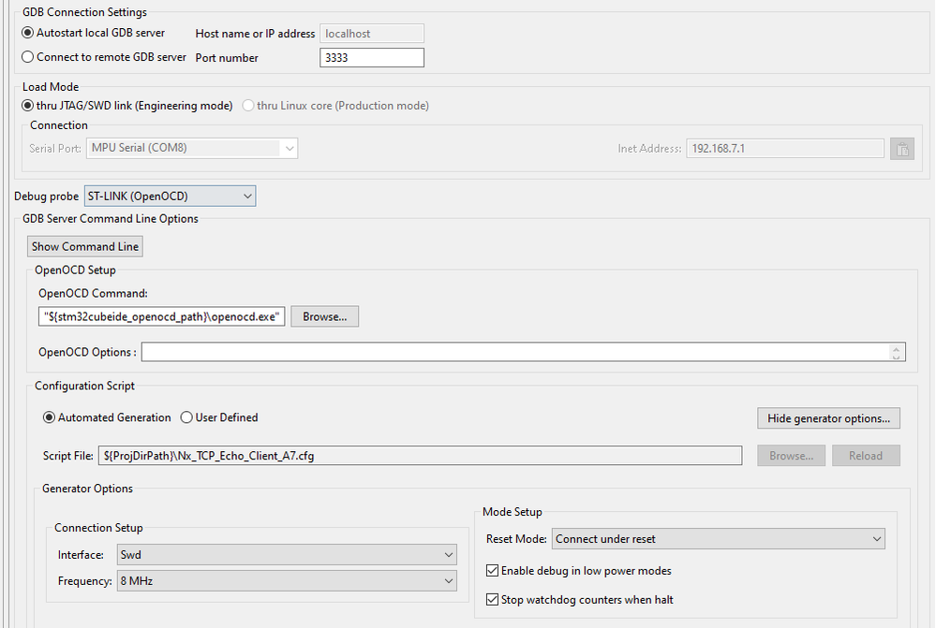Image resolution: width=936 pixels, height=628 pixels.
Task: Click into the OpenOCD Options text field
Action: click(x=515, y=352)
